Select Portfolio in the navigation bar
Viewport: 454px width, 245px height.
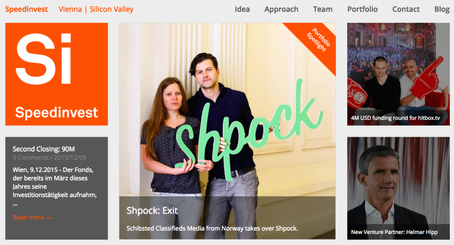(362, 9)
